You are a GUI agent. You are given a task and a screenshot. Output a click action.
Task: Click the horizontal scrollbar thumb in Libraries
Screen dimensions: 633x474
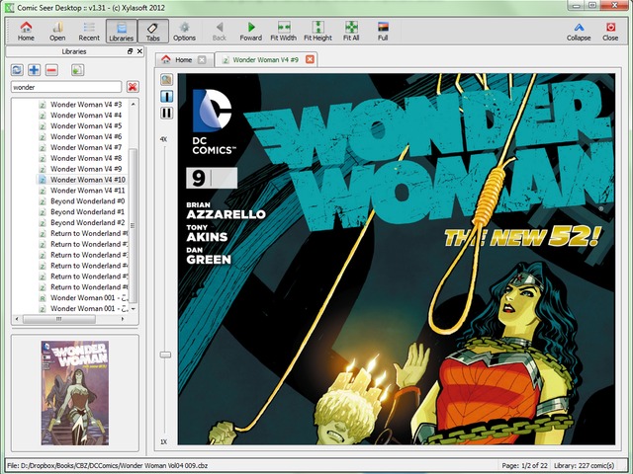click(59, 319)
